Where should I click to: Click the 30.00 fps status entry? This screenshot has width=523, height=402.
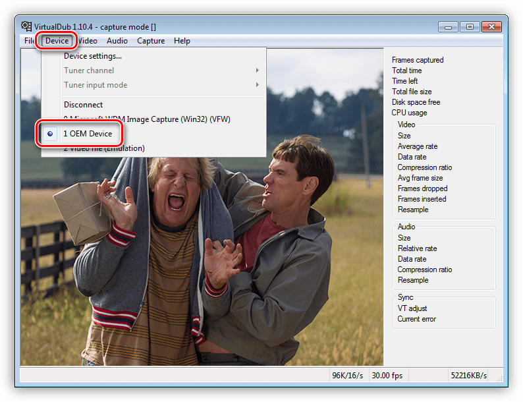tap(387, 376)
